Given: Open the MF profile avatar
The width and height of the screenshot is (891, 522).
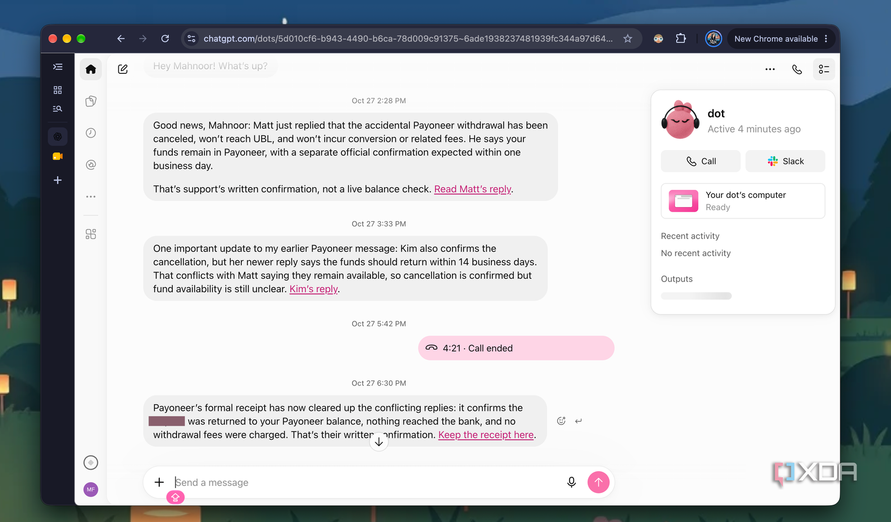Looking at the screenshot, I should pyautogui.click(x=91, y=490).
